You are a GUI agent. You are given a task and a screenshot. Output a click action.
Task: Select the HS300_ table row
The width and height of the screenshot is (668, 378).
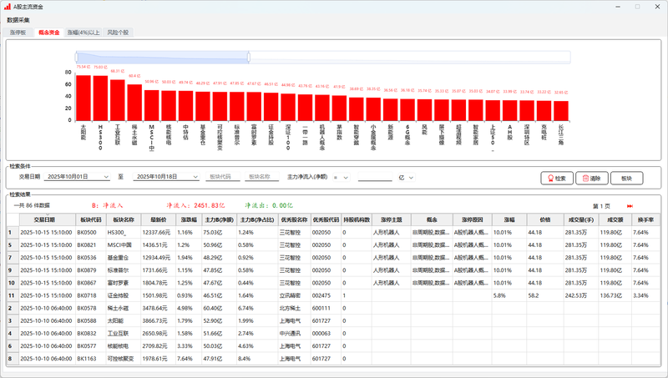[117, 232]
